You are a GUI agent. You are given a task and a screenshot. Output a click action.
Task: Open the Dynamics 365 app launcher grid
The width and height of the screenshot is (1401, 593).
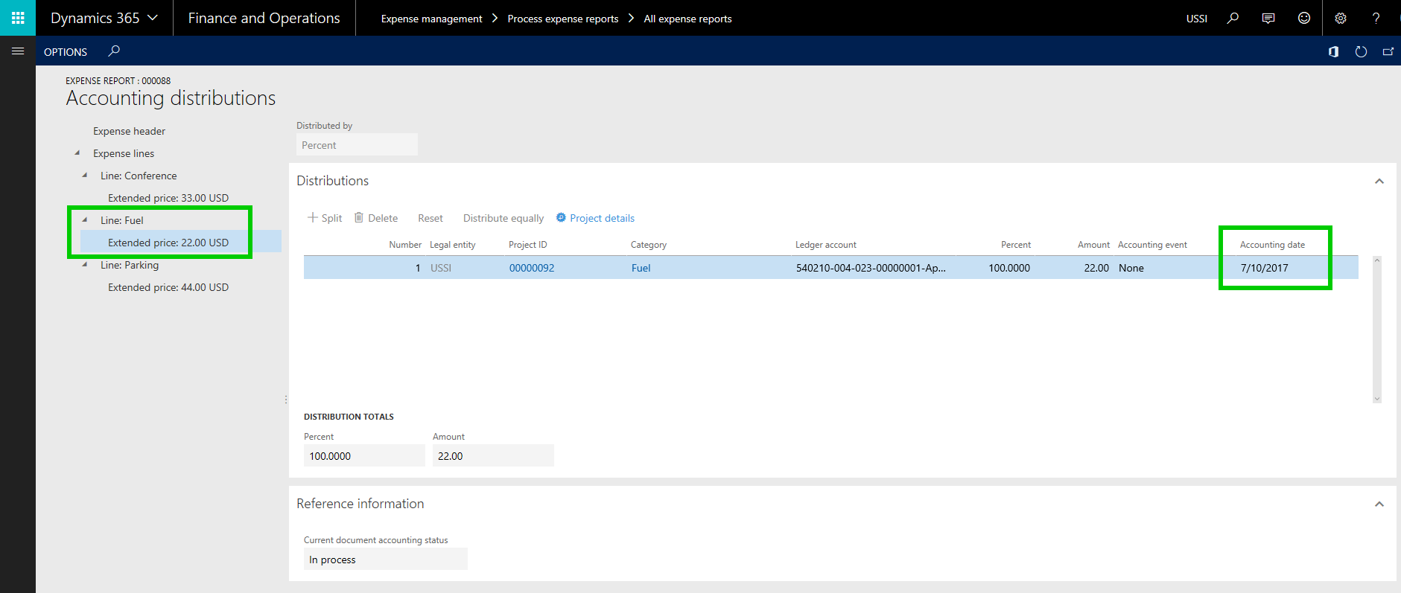point(18,18)
